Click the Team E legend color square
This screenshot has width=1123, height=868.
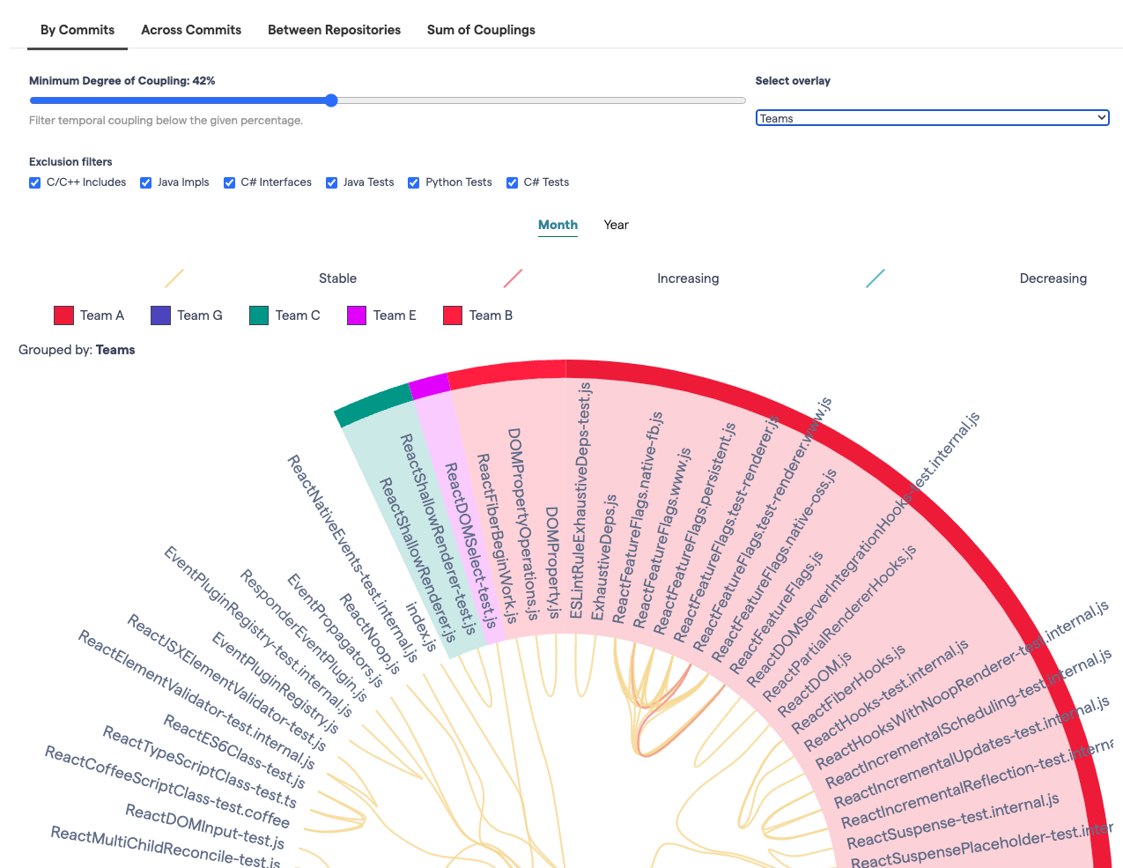click(x=357, y=315)
